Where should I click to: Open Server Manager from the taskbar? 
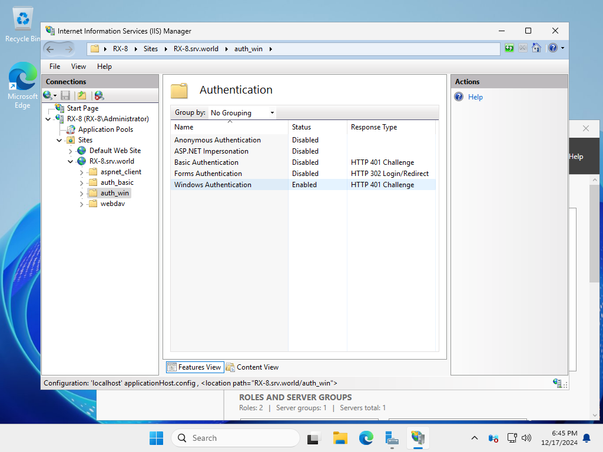[392, 438]
